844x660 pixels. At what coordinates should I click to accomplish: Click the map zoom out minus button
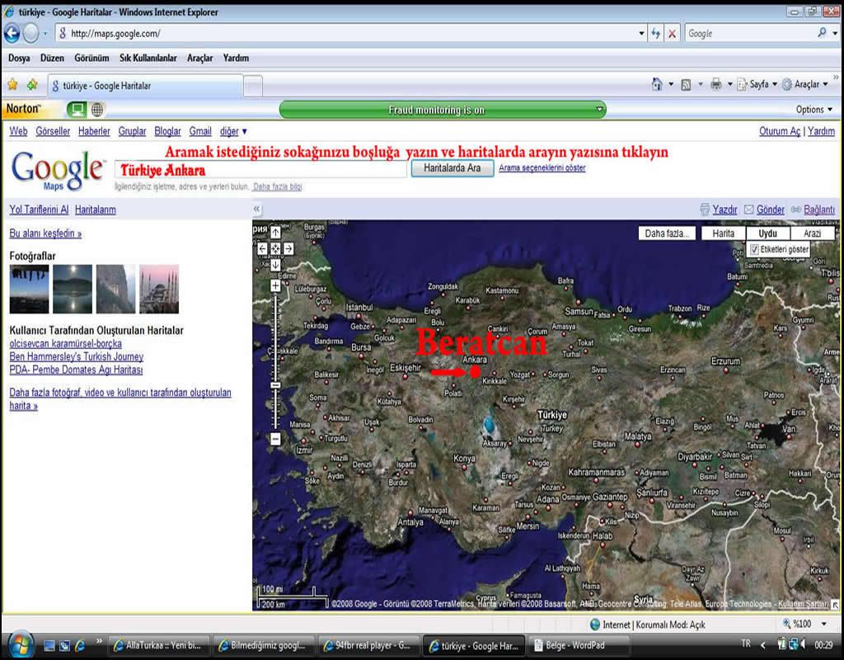pyautogui.click(x=275, y=439)
